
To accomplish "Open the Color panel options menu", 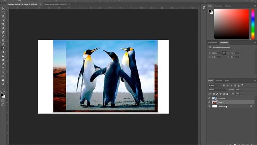I will point(255,6).
